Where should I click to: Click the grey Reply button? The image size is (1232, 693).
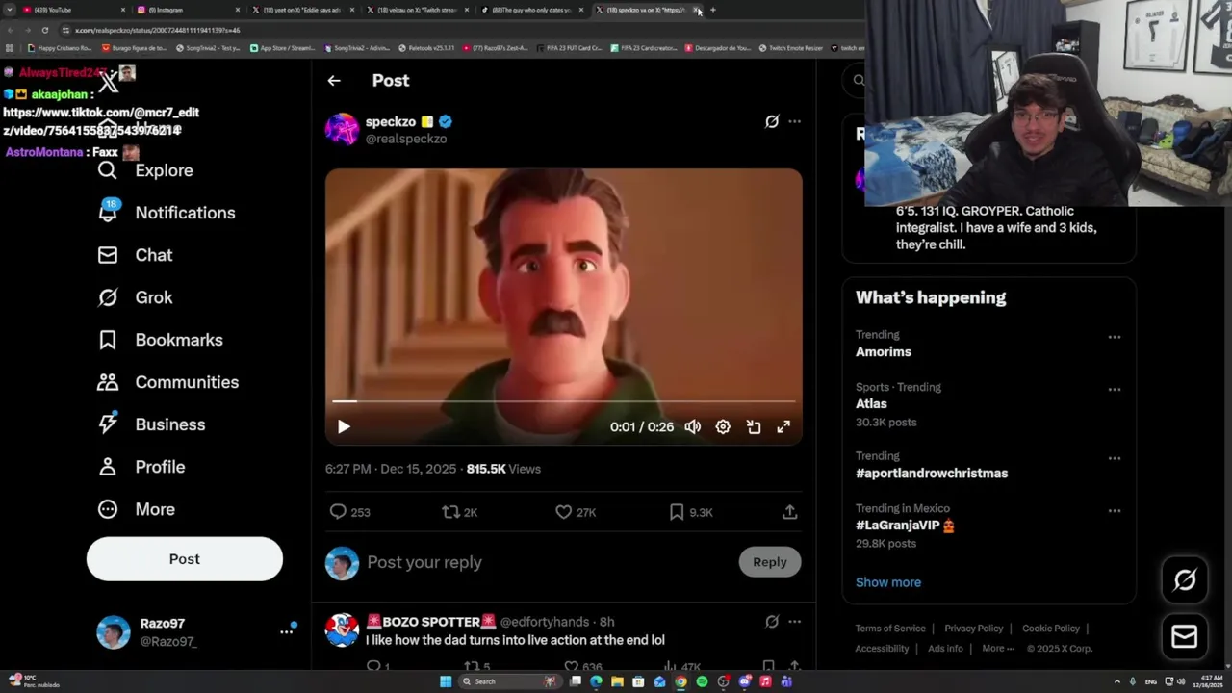pos(770,562)
